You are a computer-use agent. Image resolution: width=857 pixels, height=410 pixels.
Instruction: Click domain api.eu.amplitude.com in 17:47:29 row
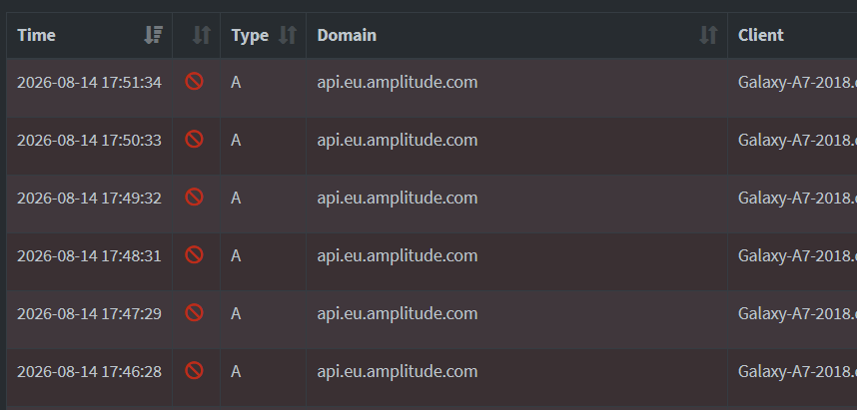[x=398, y=314]
